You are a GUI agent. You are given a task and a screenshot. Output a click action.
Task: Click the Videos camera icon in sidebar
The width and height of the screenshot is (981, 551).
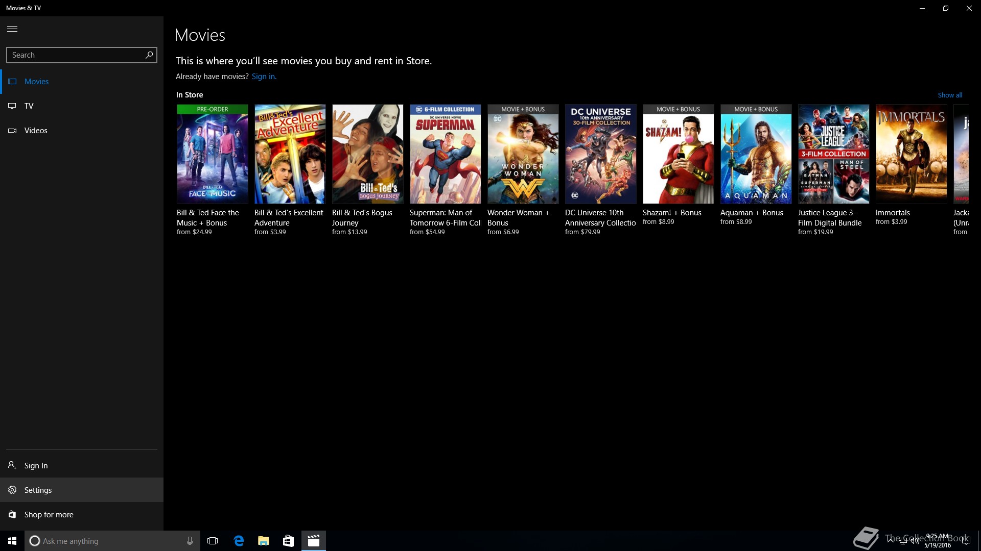12,131
